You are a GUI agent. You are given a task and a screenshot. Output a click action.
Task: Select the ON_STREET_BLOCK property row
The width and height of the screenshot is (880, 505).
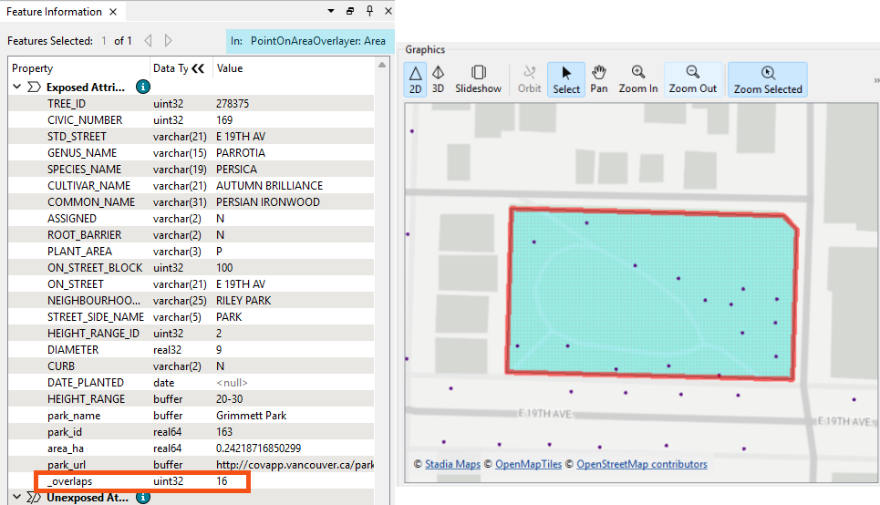(191, 268)
